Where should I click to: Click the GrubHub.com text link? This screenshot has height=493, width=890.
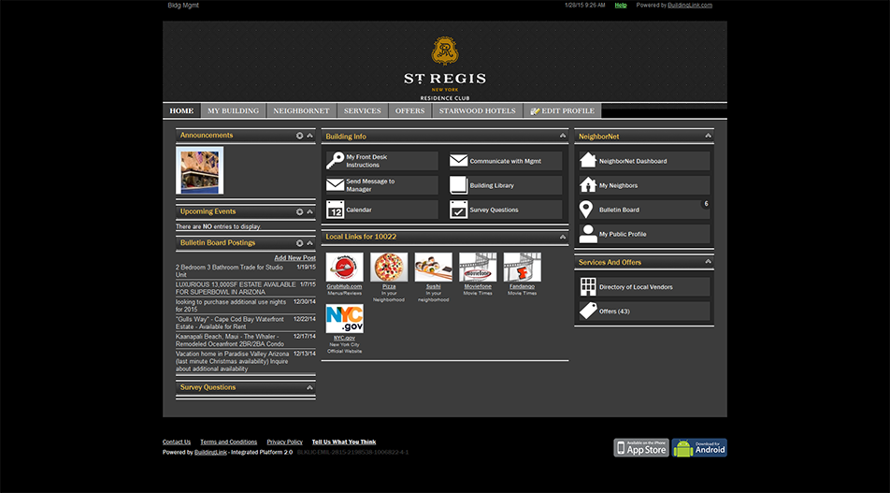(345, 287)
